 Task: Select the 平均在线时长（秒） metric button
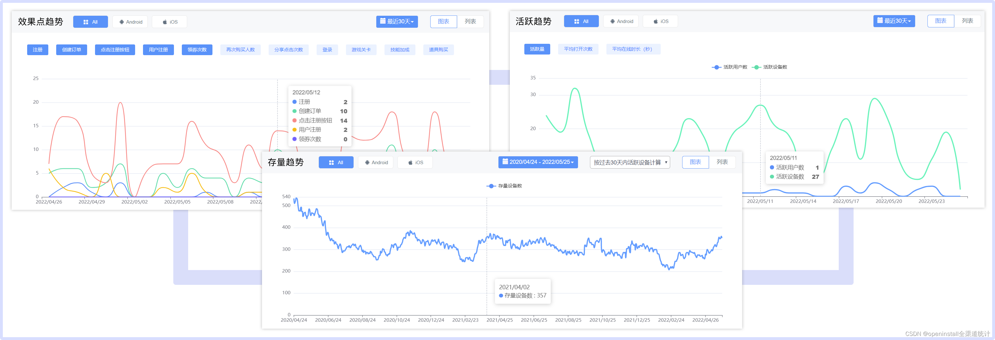[633, 49]
